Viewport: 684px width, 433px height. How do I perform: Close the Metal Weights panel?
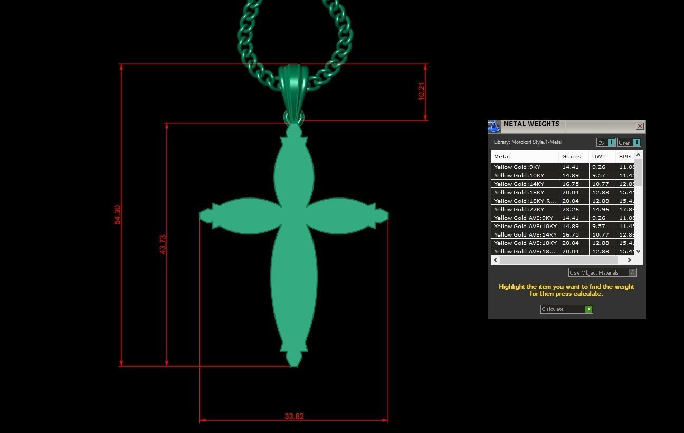[x=640, y=126]
